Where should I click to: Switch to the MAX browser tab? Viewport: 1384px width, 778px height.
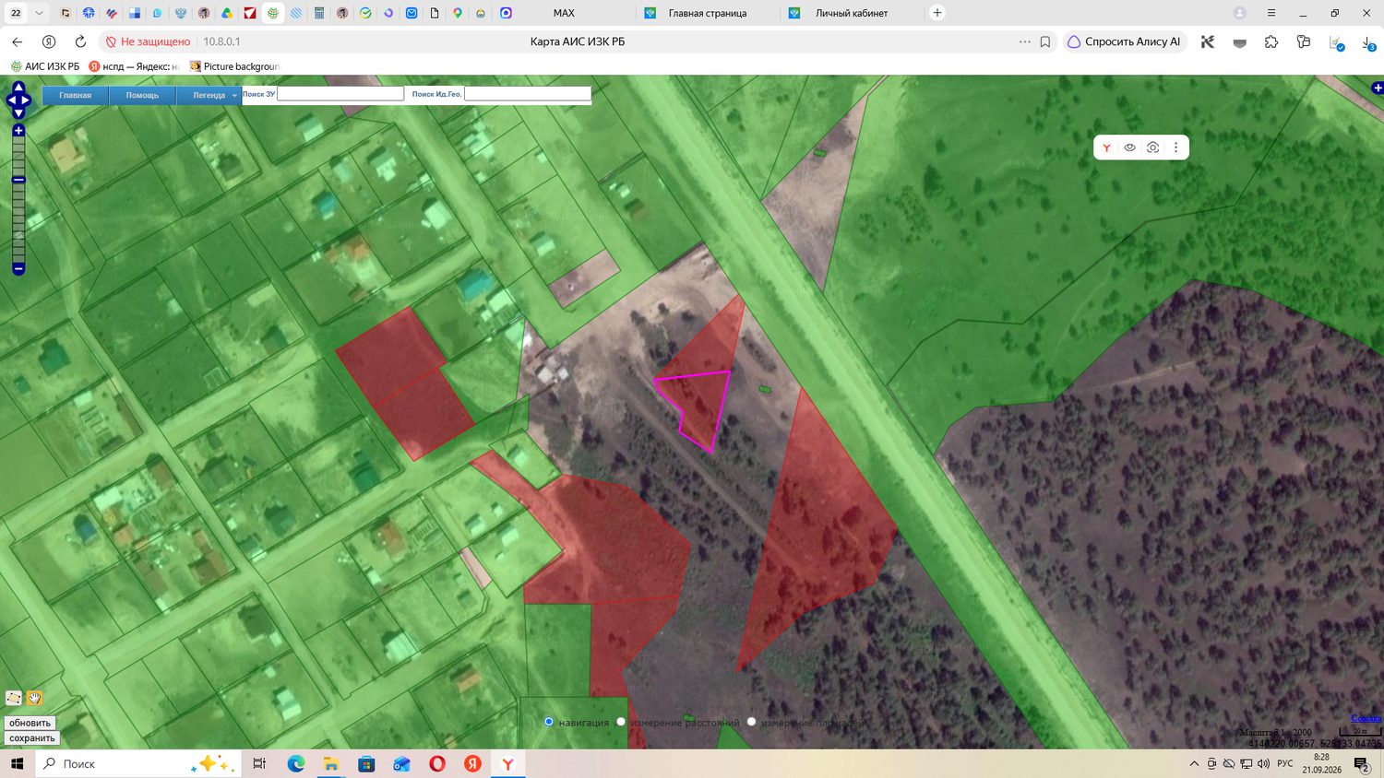point(564,13)
